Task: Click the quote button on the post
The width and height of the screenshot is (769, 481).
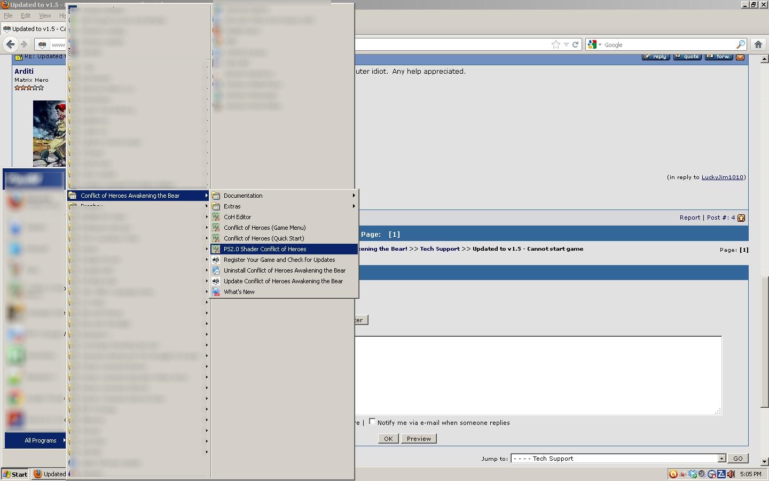Action: (687, 57)
